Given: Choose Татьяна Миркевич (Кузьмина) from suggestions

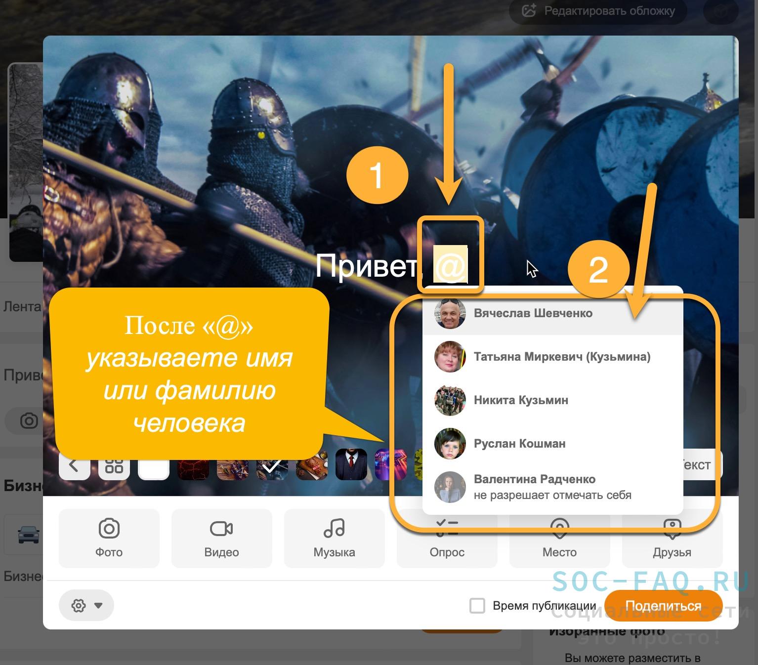Looking at the screenshot, I should [561, 357].
